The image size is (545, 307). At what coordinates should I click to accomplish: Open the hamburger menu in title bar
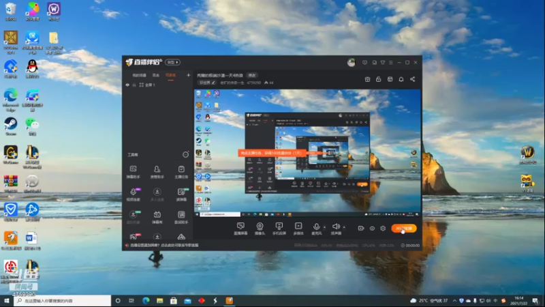pyautogui.click(x=390, y=63)
